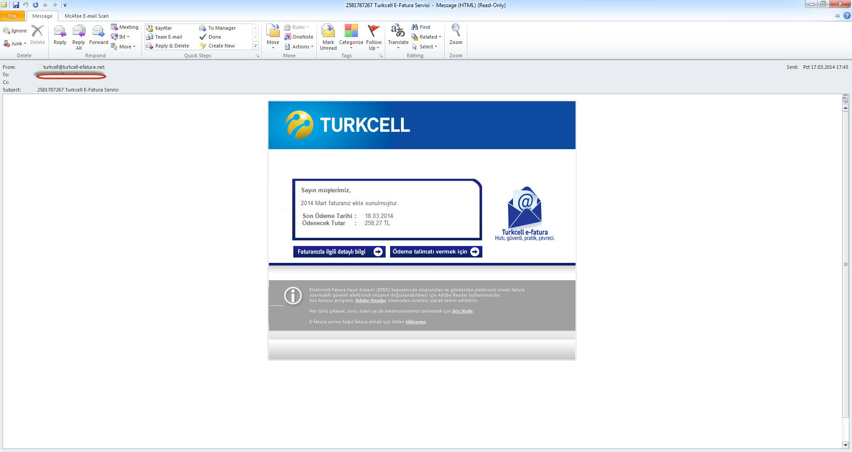852x452 pixels.
Task: Open Outlook Help icon
Action: click(x=847, y=16)
